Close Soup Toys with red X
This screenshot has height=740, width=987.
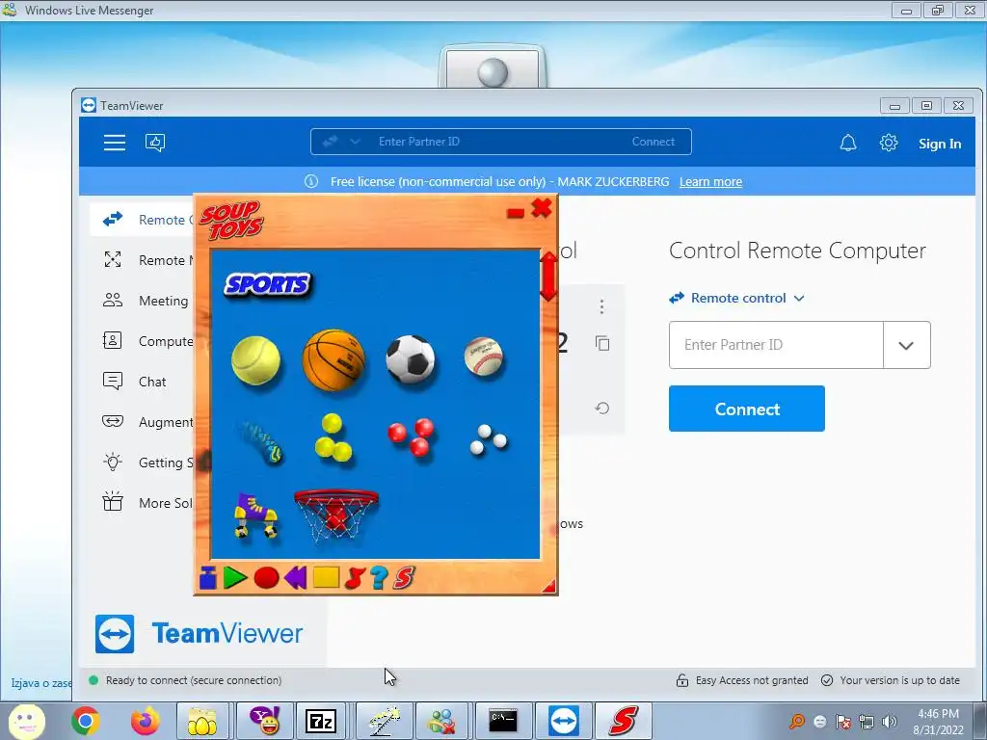(542, 208)
